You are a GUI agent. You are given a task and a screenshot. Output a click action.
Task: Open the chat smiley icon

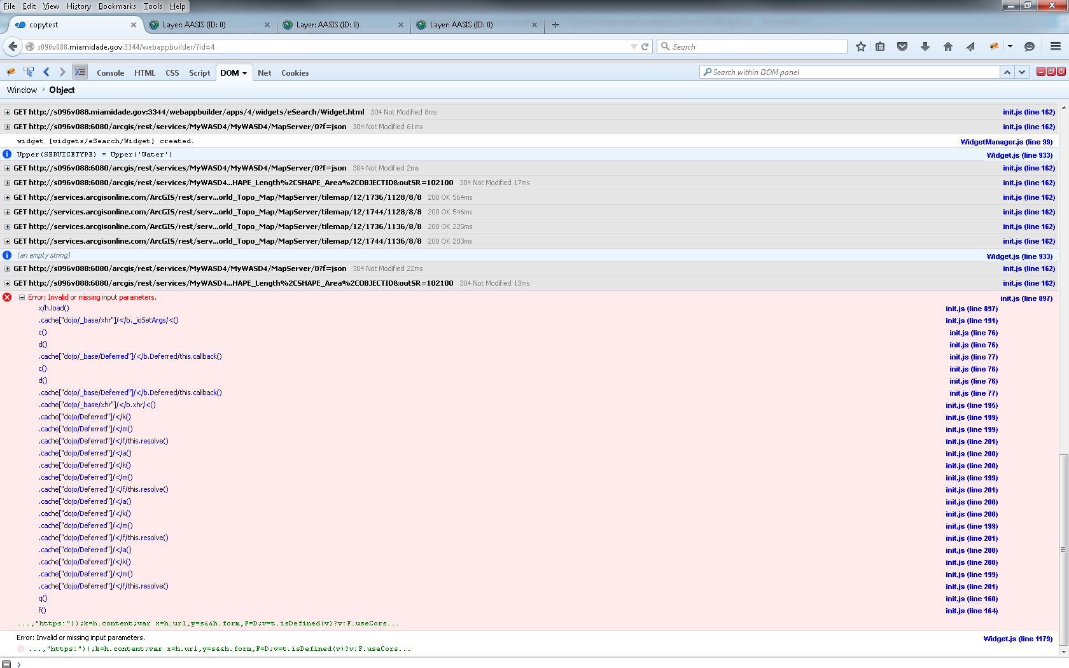[x=1030, y=46]
